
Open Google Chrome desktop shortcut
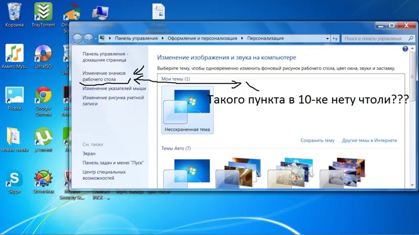(43, 101)
